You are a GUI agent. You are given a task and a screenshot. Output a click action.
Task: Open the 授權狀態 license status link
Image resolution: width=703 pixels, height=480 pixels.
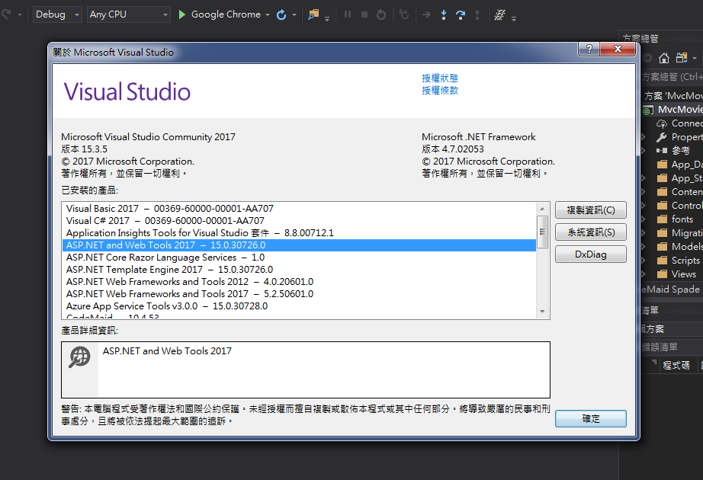(440, 78)
